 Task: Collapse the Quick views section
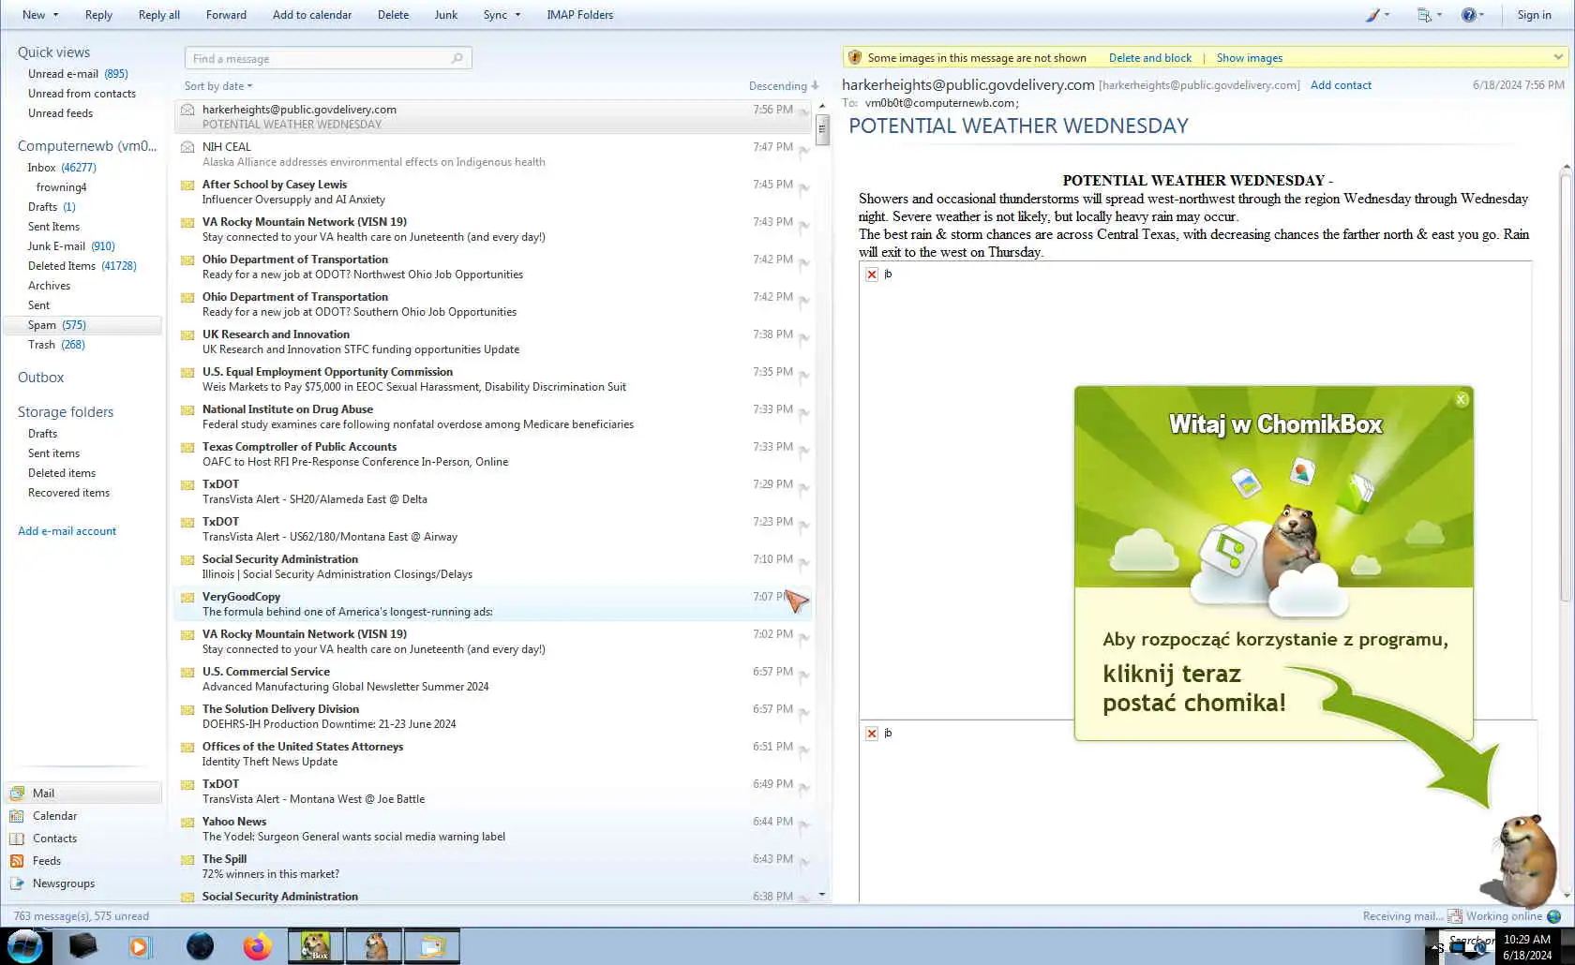coord(53,52)
